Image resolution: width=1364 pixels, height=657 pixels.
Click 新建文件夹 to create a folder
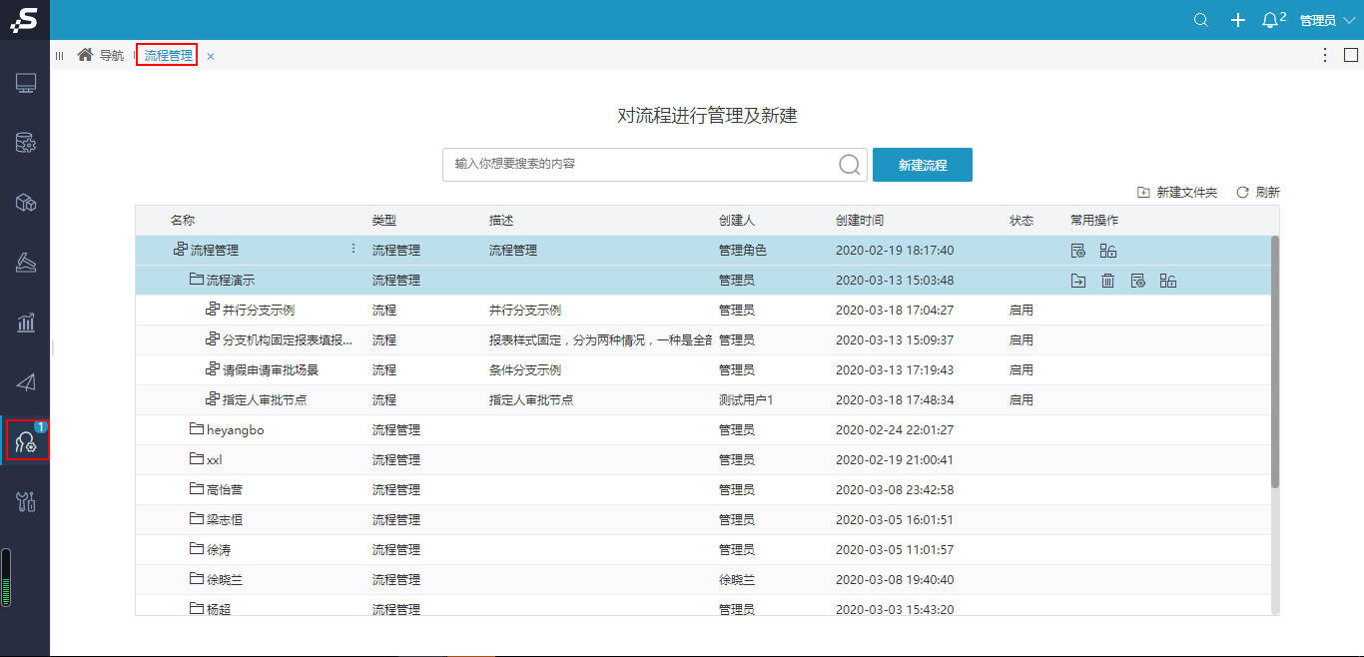click(1177, 193)
